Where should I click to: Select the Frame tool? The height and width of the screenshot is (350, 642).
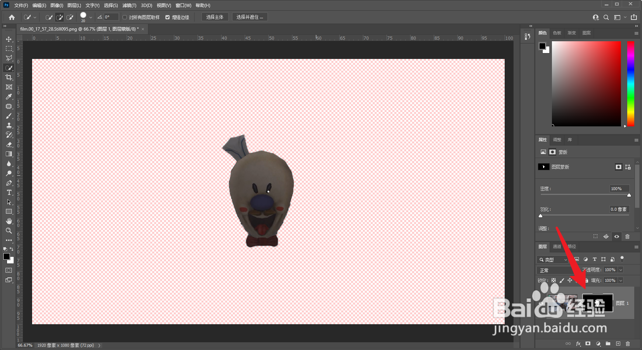(x=9, y=87)
